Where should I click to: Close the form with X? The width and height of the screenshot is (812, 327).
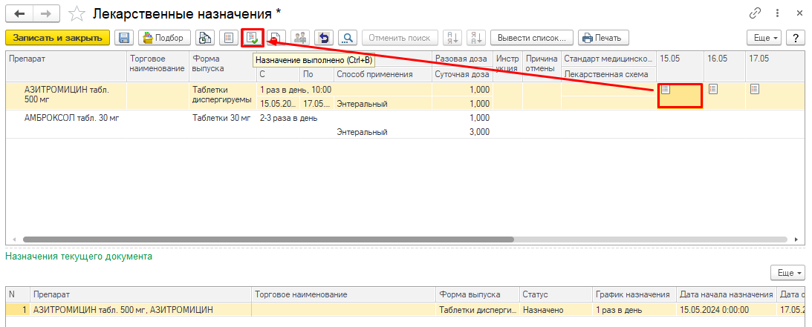[x=799, y=14]
